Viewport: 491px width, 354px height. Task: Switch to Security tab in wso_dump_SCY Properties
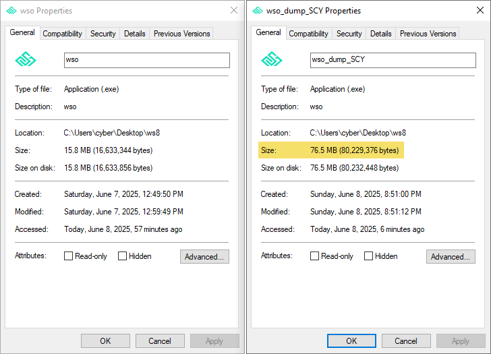pyautogui.click(x=349, y=34)
